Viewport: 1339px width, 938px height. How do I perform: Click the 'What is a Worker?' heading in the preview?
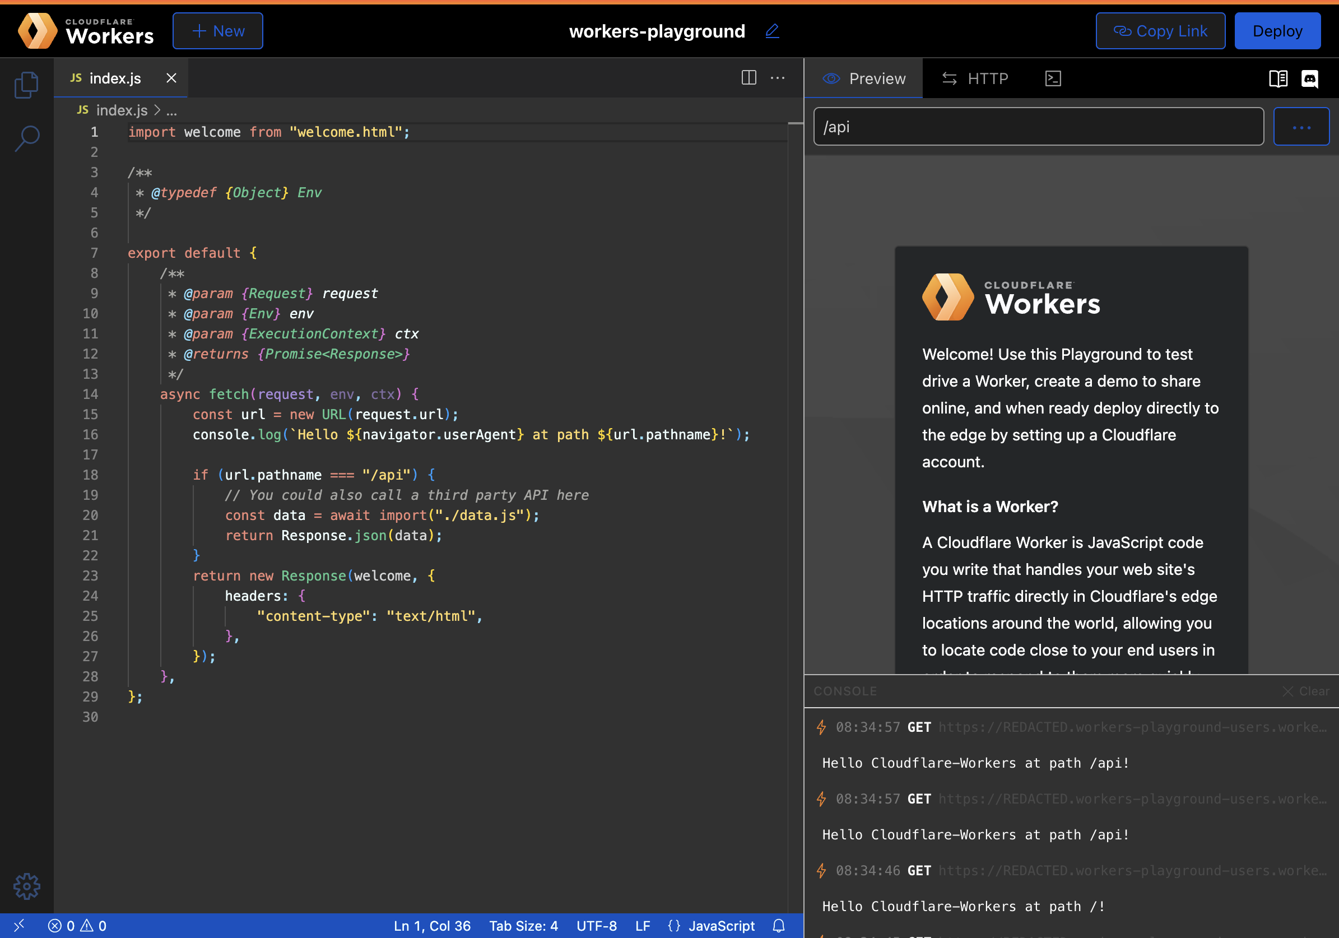pos(989,507)
